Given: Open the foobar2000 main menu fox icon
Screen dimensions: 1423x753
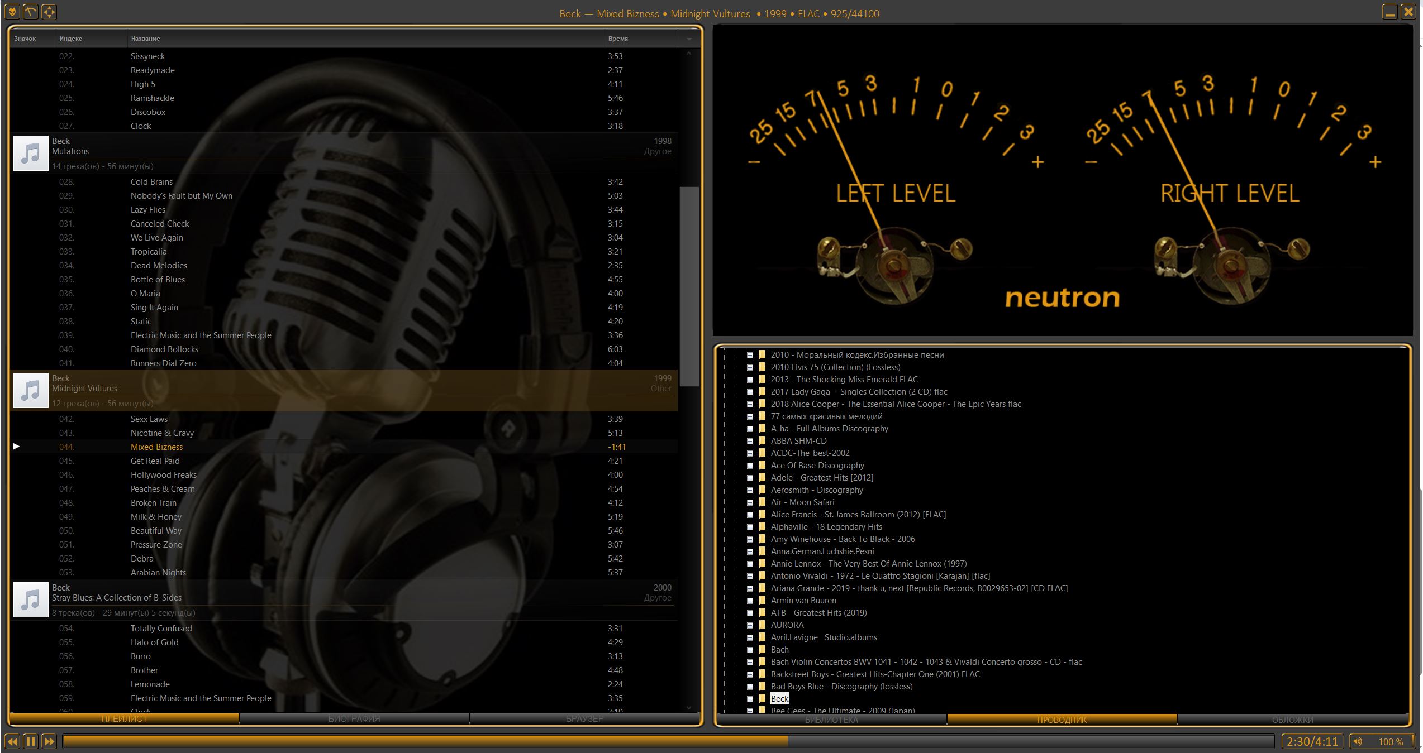Looking at the screenshot, I should coord(12,12).
